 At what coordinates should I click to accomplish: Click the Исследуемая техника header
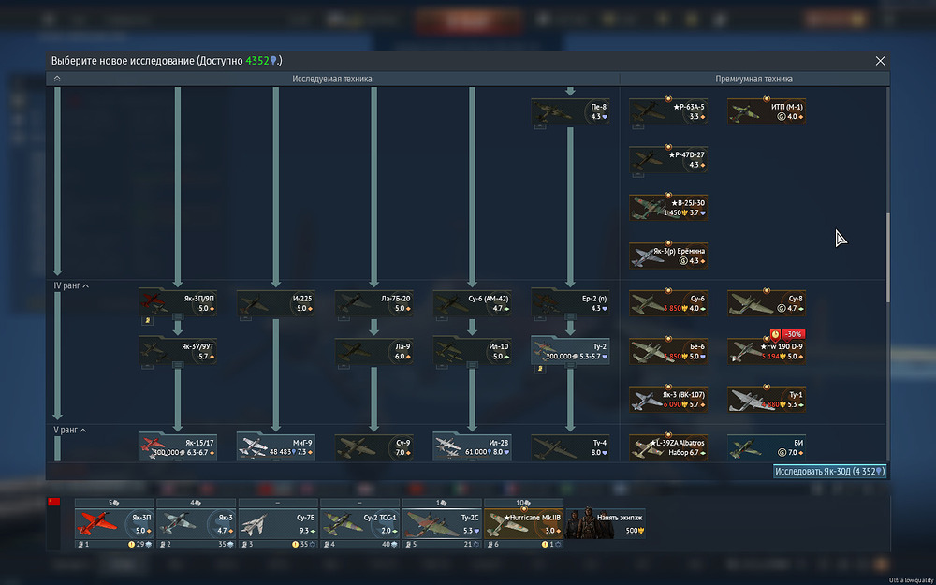pyautogui.click(x=332, y=79)
